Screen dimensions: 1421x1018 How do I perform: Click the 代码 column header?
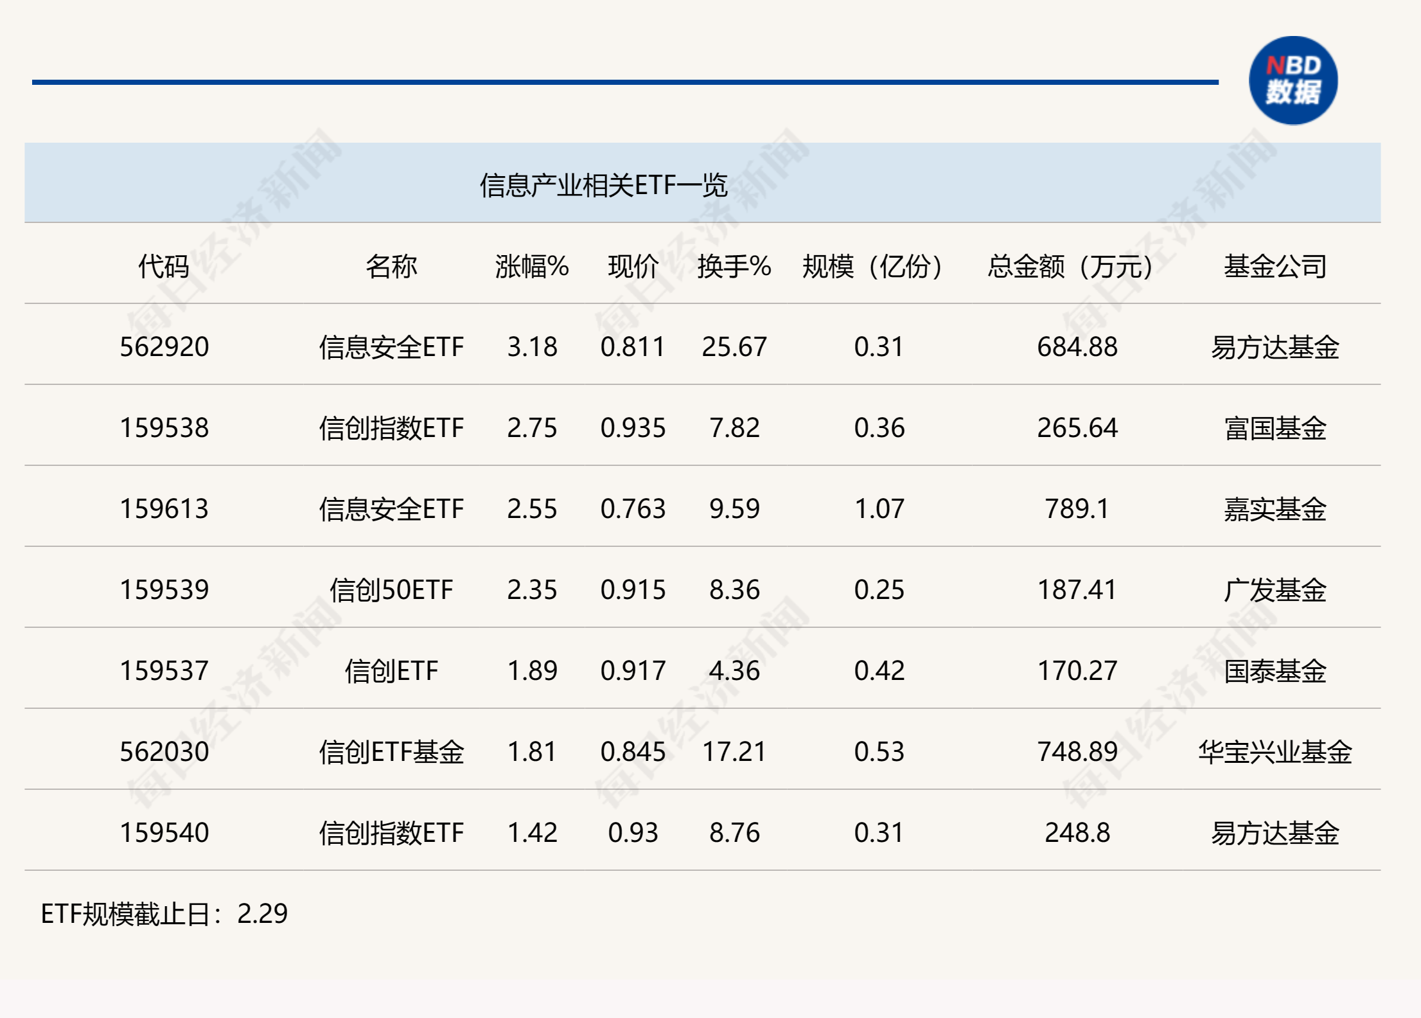click(164, 266)
